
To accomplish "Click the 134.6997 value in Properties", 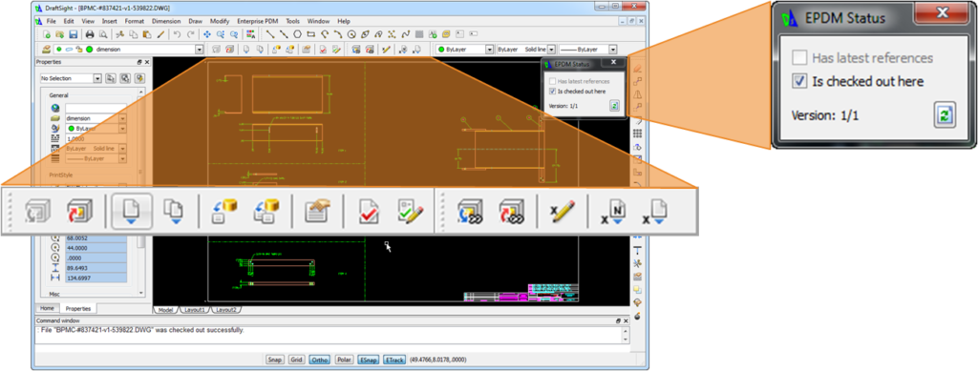I will 96,278.
